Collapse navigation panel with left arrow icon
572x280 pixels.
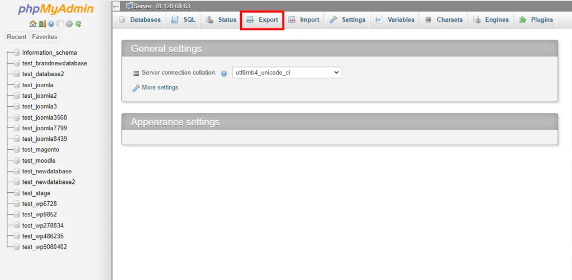116,6
